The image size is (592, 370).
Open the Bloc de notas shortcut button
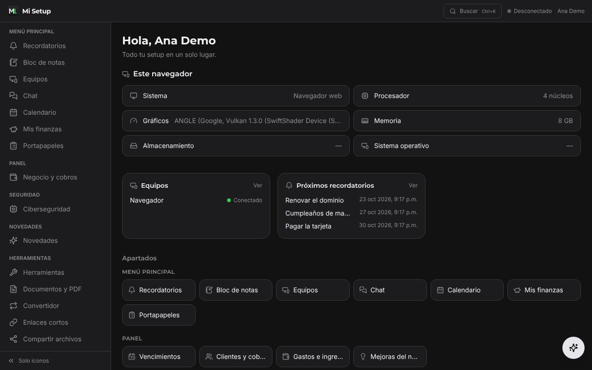pos(236,290)
